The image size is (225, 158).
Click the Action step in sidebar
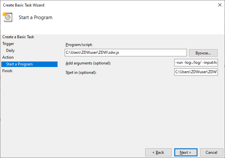click(8, 57)
